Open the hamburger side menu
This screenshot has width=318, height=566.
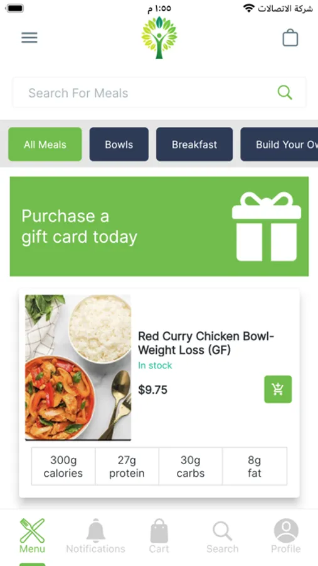[29, 38]
